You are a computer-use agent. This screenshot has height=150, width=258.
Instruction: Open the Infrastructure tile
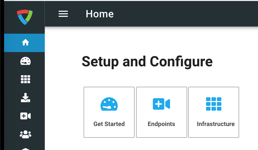[214, 112]
